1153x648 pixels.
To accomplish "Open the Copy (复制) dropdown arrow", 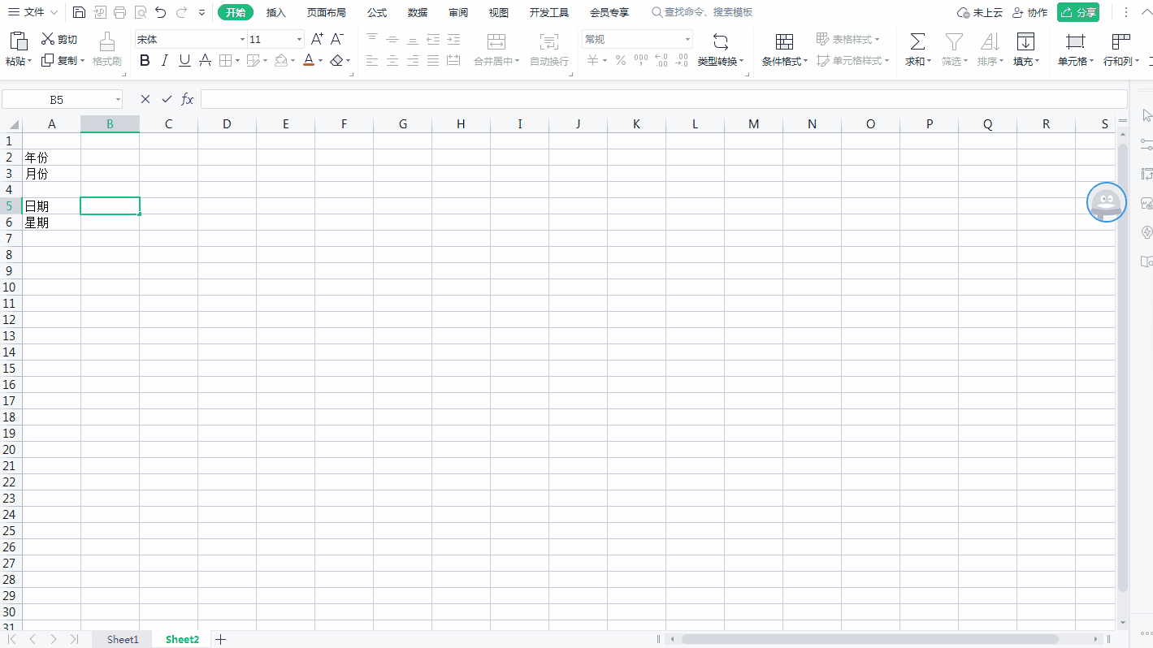I will click(82, 60).
